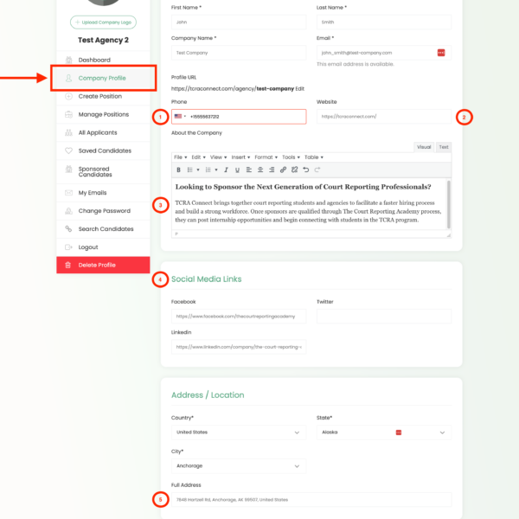Viewport: 519px width, 519px height.
Task: Click the Change Password icon
Action: click(x=68, y=211)
